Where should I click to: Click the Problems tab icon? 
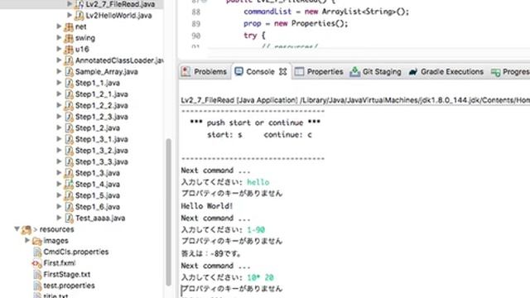point(185,71)
